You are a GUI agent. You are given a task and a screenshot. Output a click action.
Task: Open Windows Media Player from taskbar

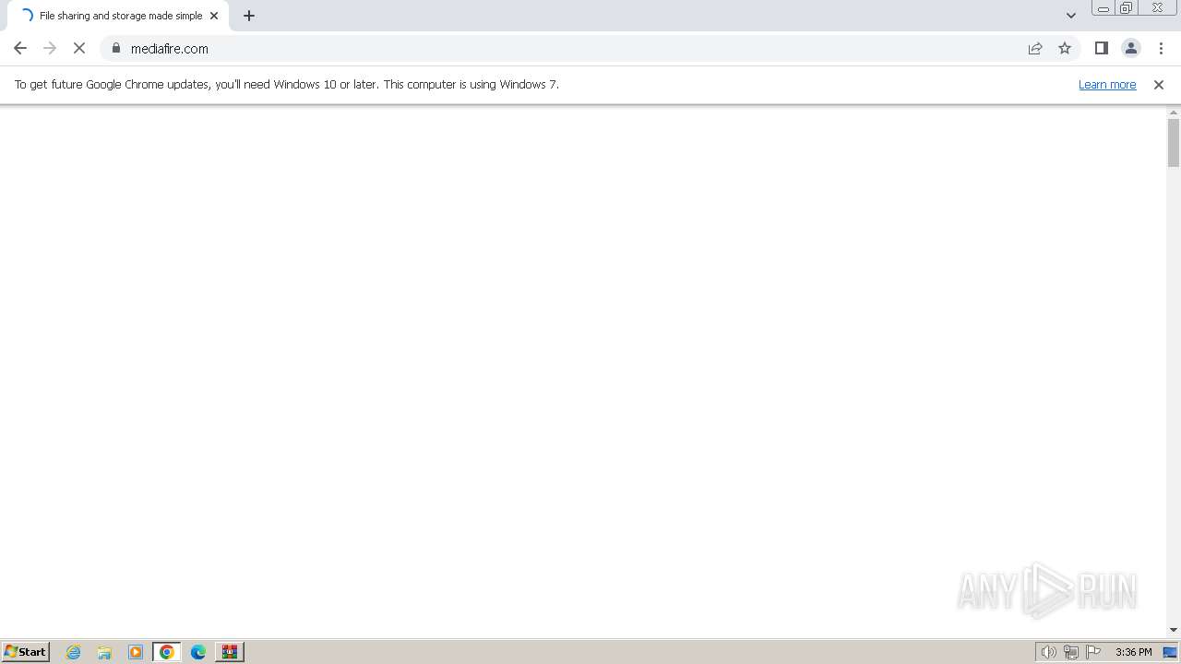point(136,652)
